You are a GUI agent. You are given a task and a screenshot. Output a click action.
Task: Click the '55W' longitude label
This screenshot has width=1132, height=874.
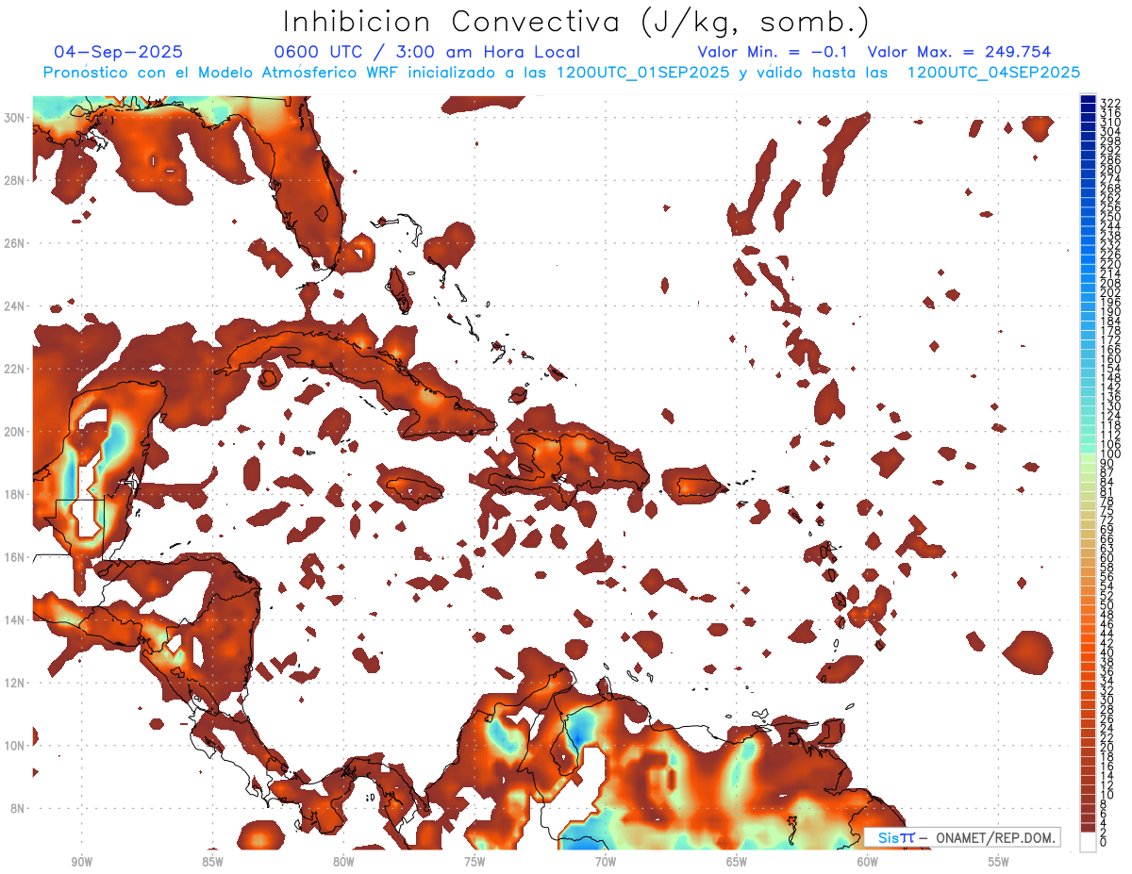[x=998, y=862]
